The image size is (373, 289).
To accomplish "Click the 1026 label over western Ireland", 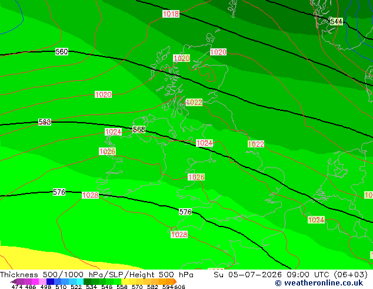I will point(107,151).
